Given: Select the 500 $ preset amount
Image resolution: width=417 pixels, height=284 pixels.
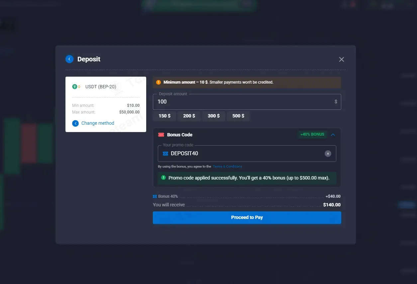Looking at the screenshot, I should click(x=238, y=116).
